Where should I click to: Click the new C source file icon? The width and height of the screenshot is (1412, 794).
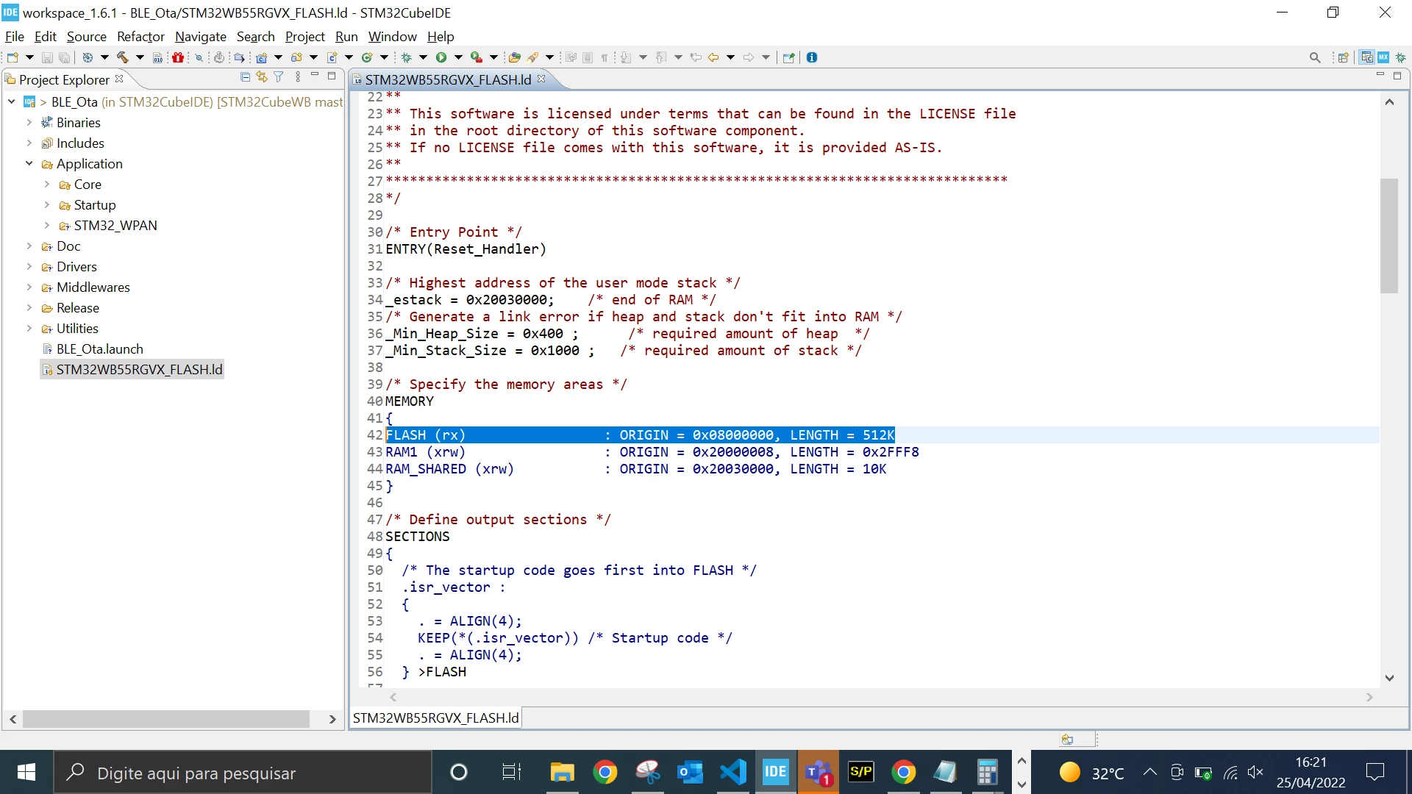(332, 57)
